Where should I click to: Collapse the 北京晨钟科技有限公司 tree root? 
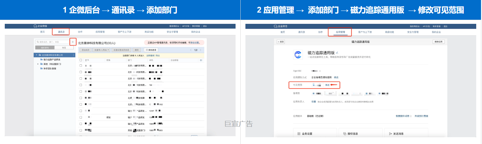tap(37, 55)
